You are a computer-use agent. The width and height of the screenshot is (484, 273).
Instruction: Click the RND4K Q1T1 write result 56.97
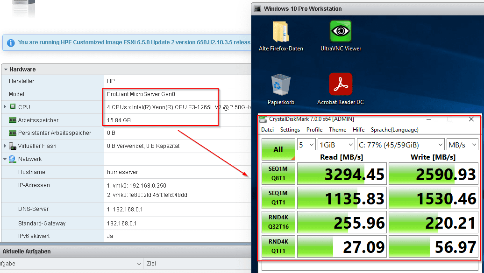(x=434, y=246)
